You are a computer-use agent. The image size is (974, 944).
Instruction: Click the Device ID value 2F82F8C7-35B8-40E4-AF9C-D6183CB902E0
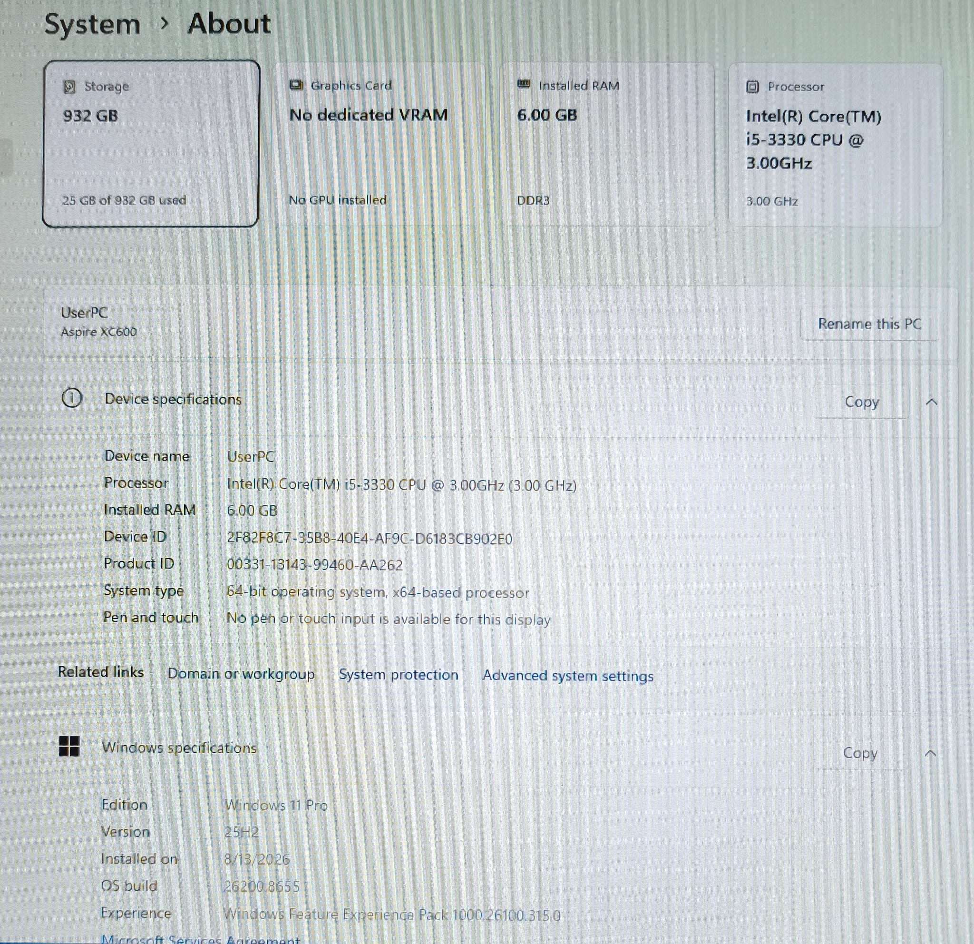[369, 538]
